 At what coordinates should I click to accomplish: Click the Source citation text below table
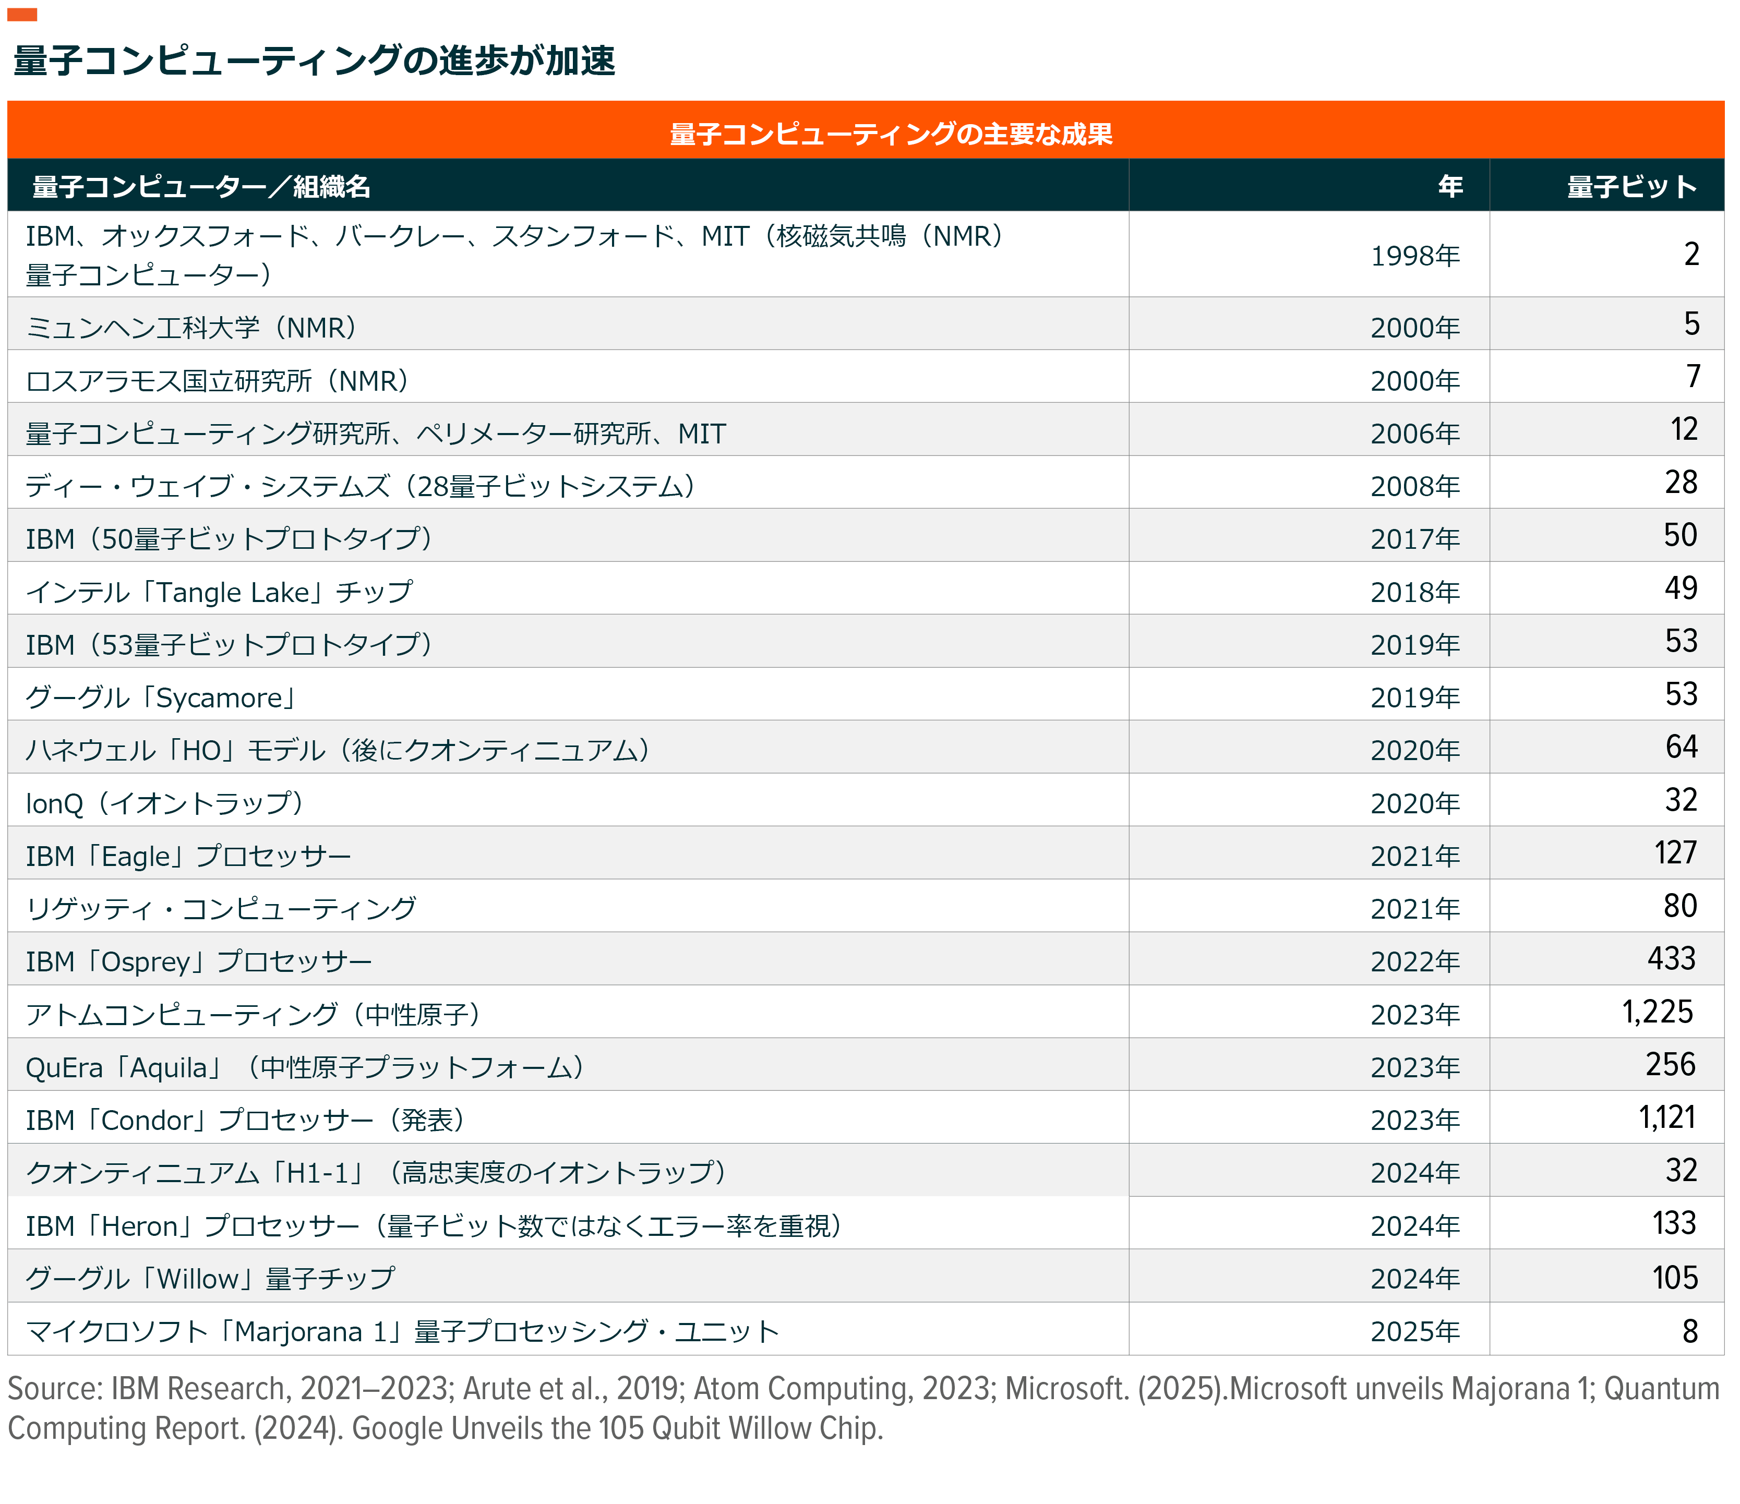(x=863, y=1408)
